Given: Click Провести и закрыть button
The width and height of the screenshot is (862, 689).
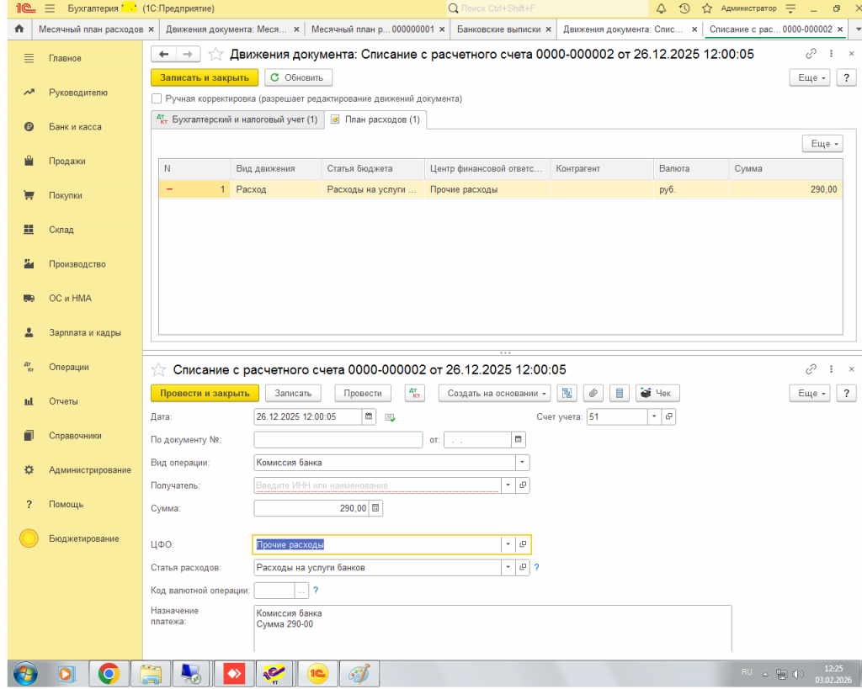Looking at the screenshot, I should tap(205, 393).
